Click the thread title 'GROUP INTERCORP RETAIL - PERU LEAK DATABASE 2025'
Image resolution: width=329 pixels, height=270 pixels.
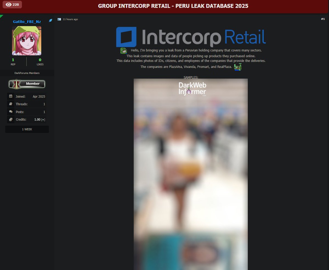click(x=173, y=6)
